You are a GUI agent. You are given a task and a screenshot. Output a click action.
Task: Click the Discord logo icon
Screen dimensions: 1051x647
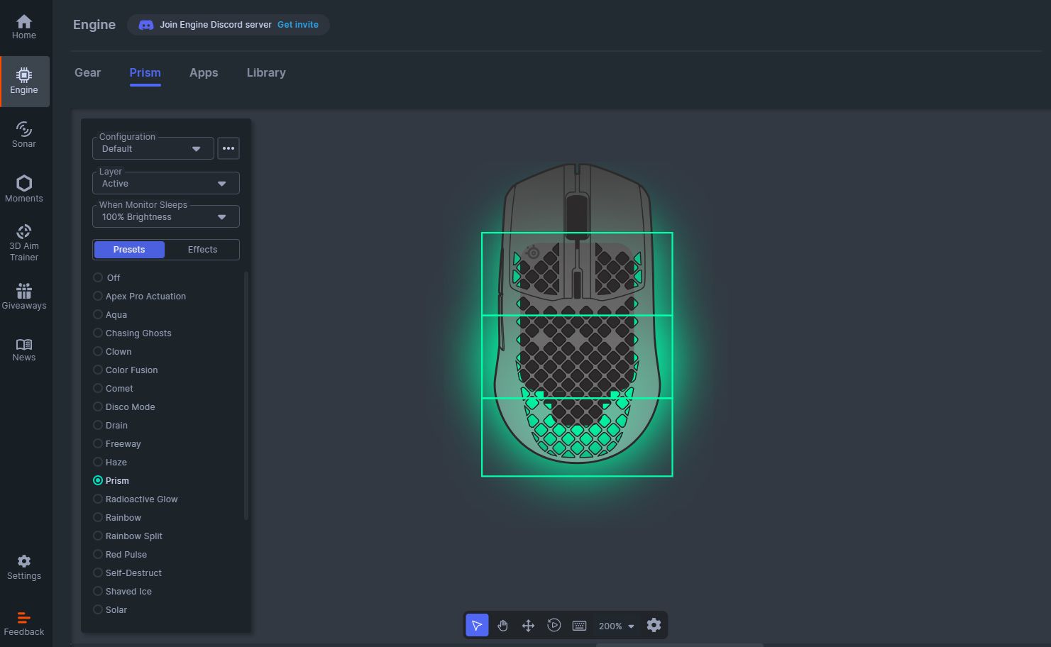tap(145, 25)
